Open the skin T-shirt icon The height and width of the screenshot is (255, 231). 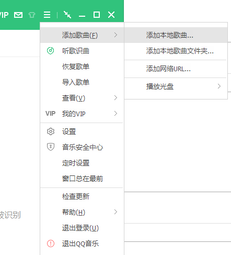click(32, 15)
